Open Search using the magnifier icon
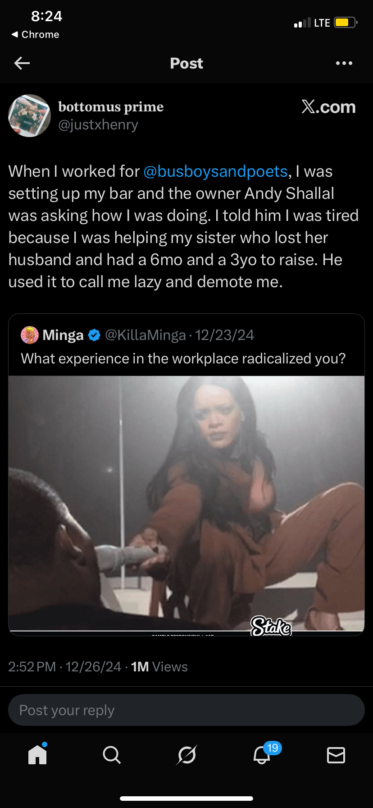The width and height of the screenshot is (373, 808). (112, 755)
